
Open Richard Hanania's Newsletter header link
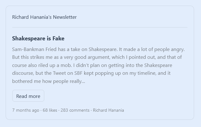[x=44, y=17]
